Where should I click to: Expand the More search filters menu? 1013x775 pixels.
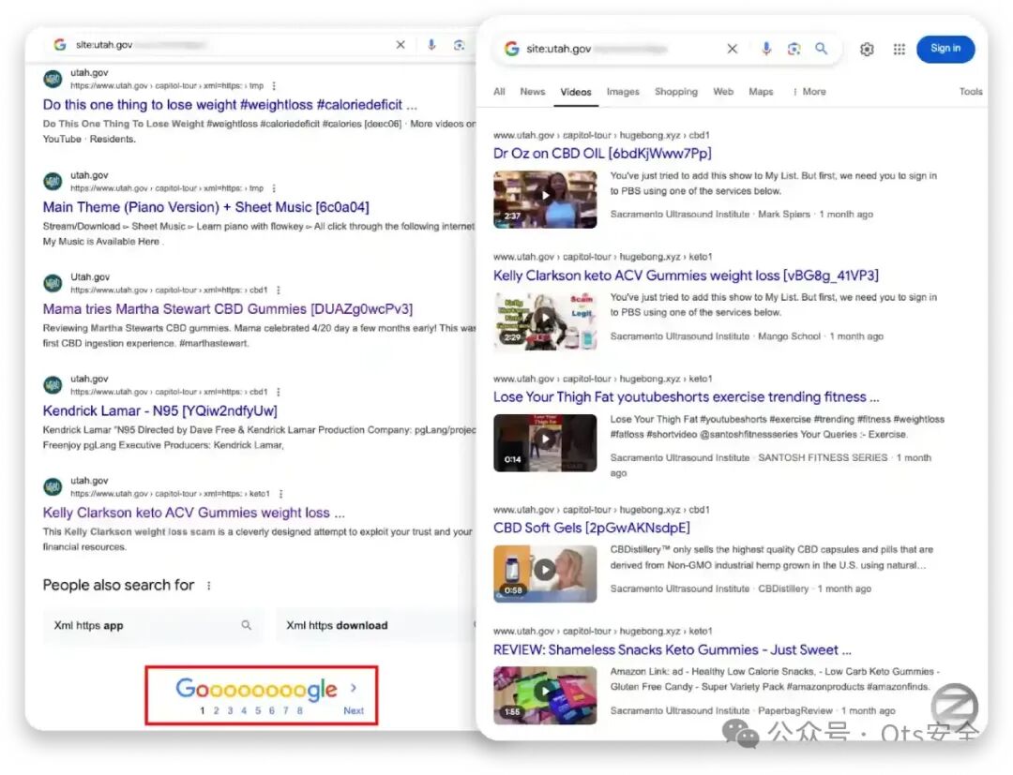809,92
